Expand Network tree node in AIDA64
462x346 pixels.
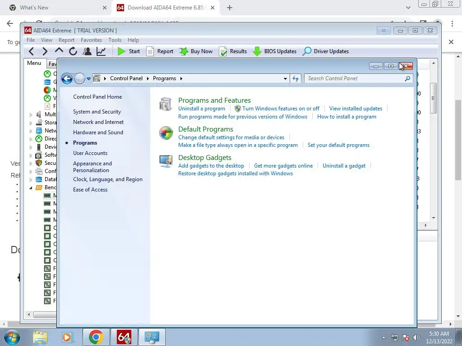click(31, 131)
